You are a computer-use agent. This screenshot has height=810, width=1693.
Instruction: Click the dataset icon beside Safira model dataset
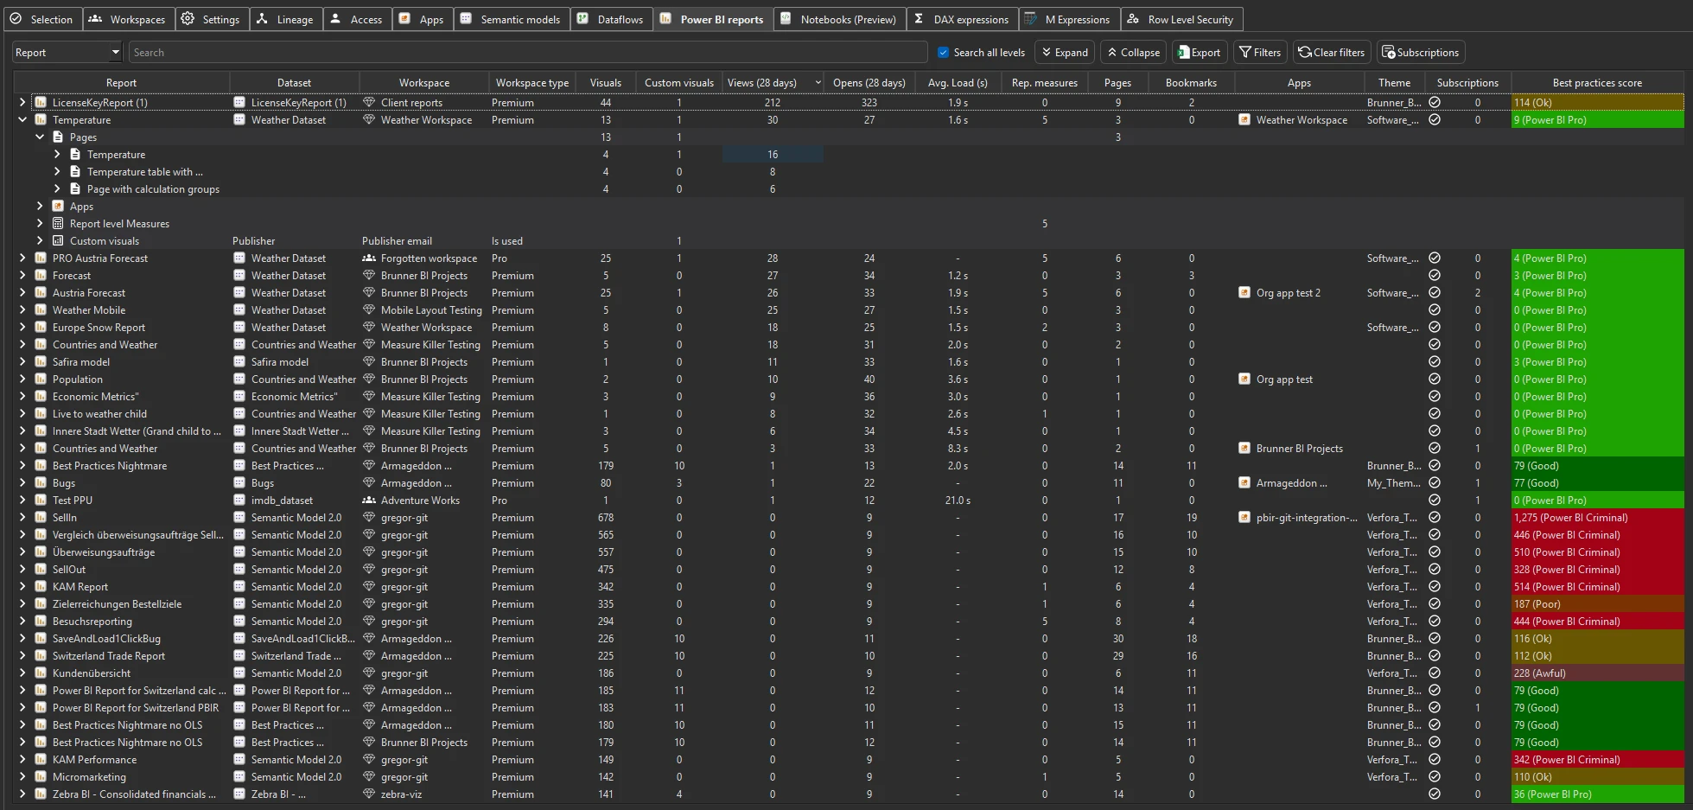[x=239, y=361]
